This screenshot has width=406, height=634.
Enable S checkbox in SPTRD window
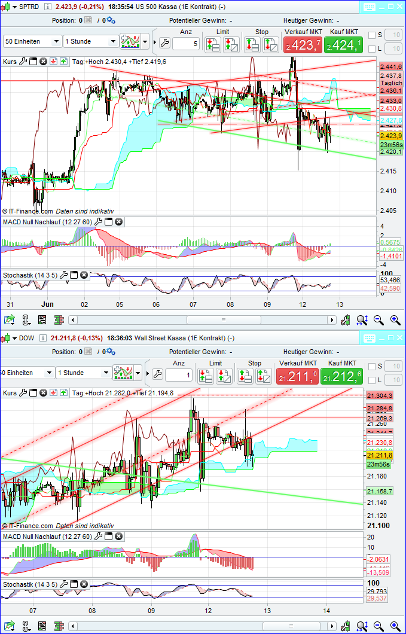click(x=372, y=35)
